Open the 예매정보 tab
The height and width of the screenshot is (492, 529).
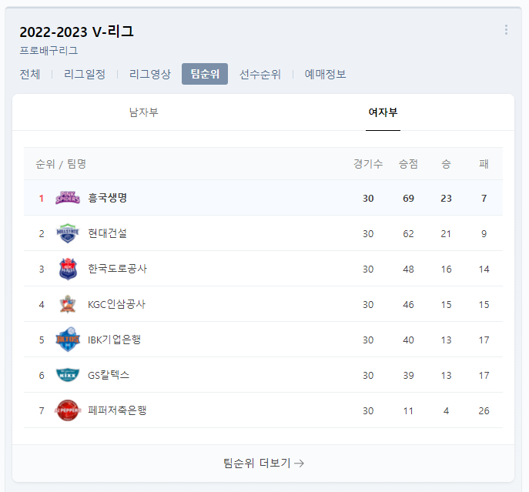(325, 74)
